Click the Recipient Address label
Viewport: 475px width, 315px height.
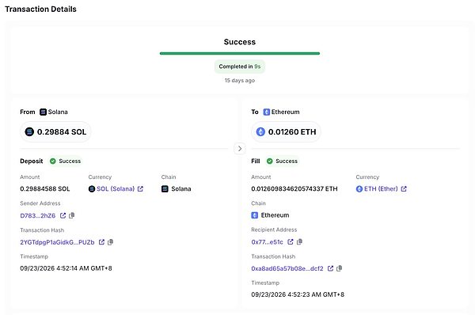point(274,230)
